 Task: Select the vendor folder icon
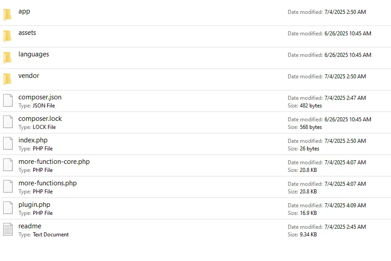pyautogui.click(x=7, y=79)
